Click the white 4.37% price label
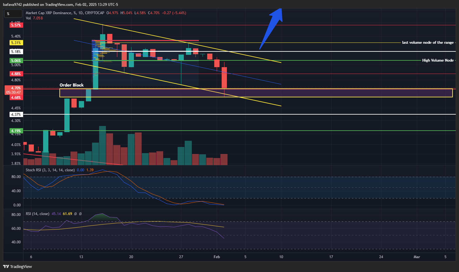 coord(16,115)
